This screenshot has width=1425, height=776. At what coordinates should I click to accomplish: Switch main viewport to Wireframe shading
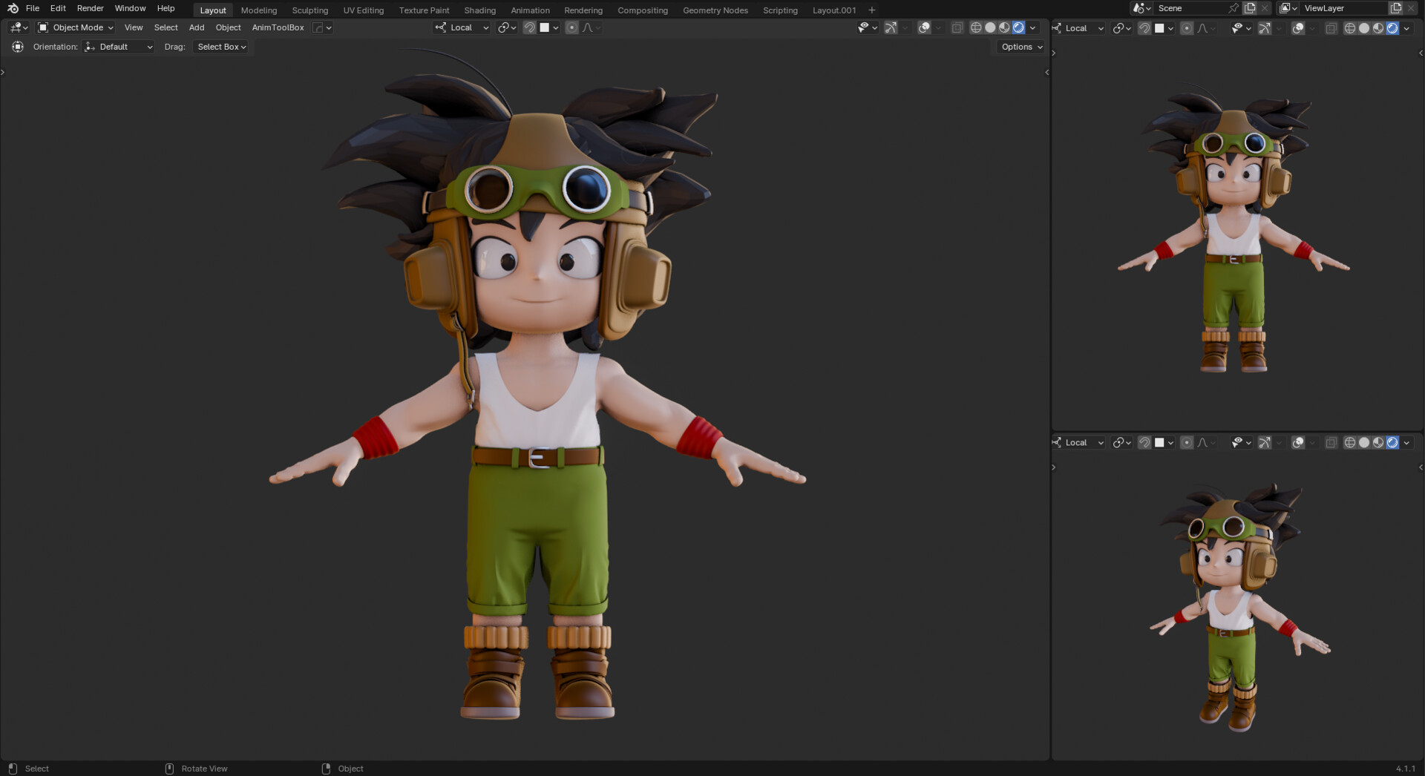974,27
